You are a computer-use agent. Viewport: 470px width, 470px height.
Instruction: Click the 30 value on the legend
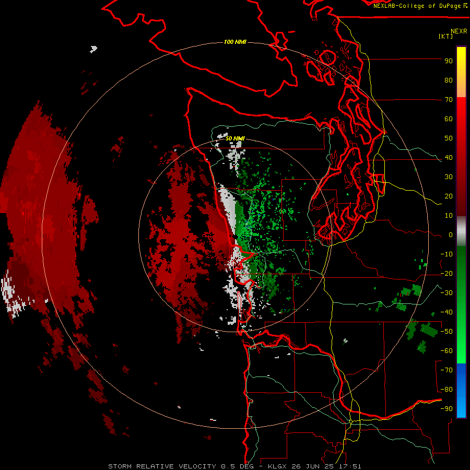[449, 177]
